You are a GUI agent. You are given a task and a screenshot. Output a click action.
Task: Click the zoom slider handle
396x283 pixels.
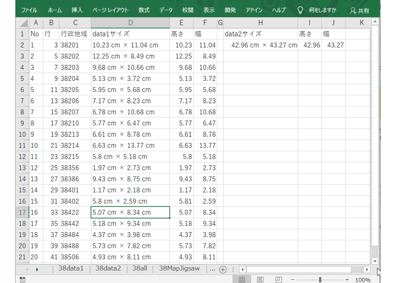click(x=320, y=280)
